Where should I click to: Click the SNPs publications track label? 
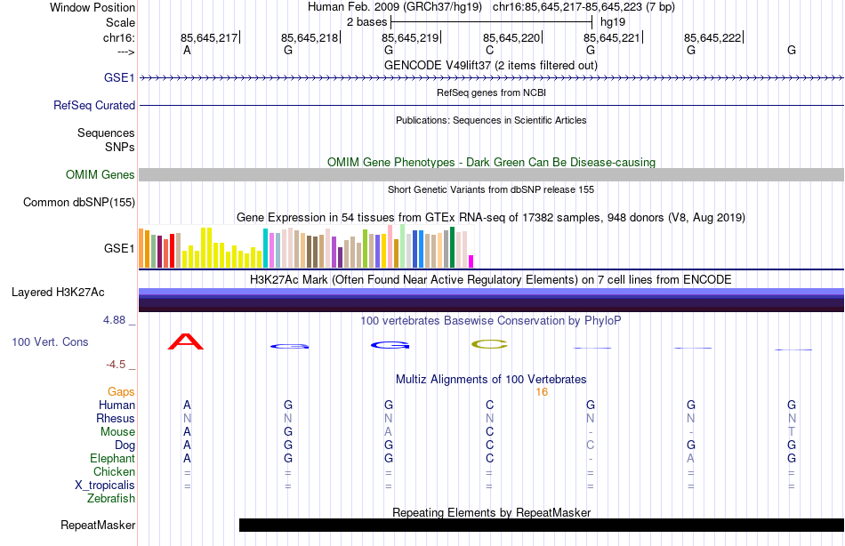[120, 147]
